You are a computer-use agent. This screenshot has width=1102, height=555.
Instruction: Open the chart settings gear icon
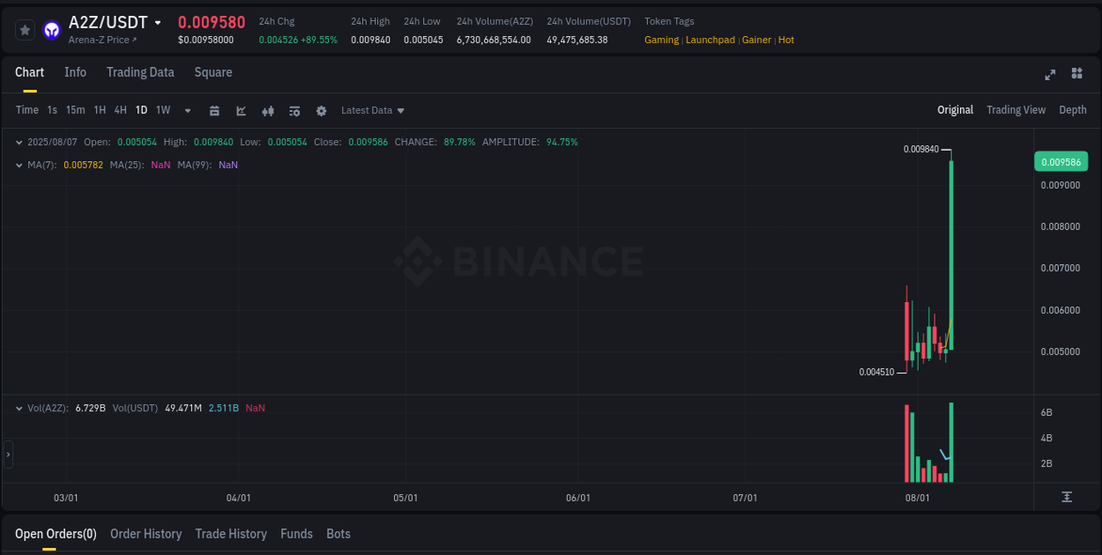(321, 110)
